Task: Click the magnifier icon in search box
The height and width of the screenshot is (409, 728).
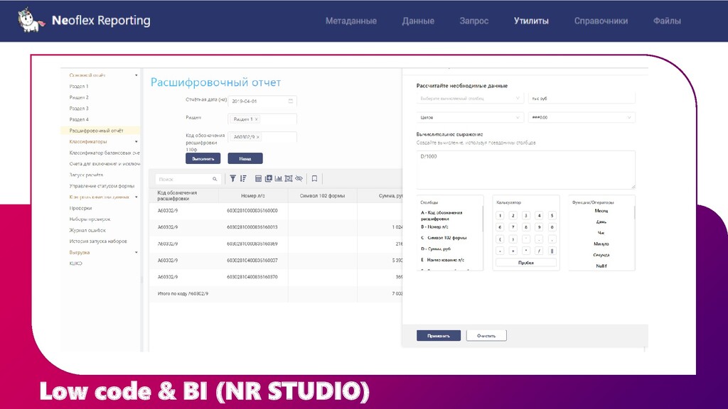Action: click(215, 179)
